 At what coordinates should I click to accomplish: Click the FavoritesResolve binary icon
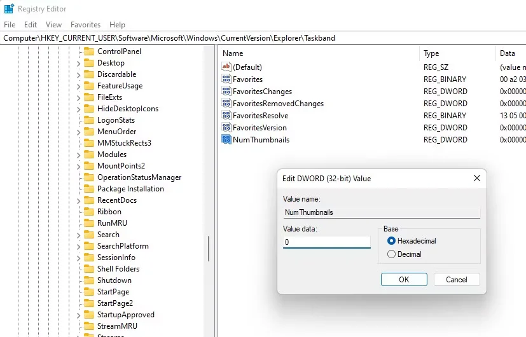click(226, 115)
